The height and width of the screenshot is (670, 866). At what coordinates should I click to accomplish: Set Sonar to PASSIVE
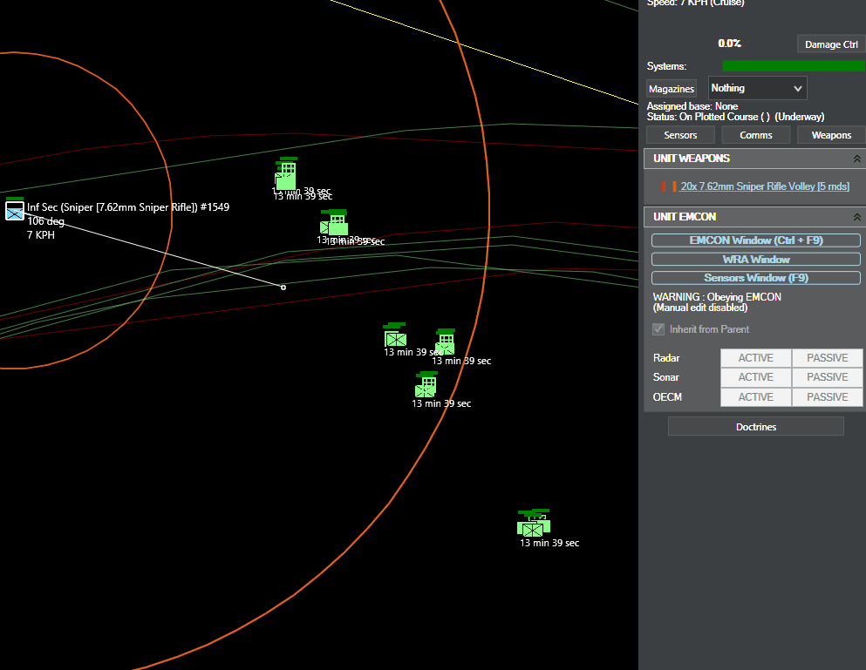[827, 377]
